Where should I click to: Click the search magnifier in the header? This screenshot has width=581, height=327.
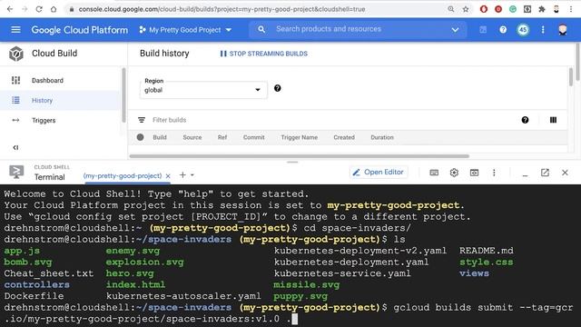(x=261, y=29)
